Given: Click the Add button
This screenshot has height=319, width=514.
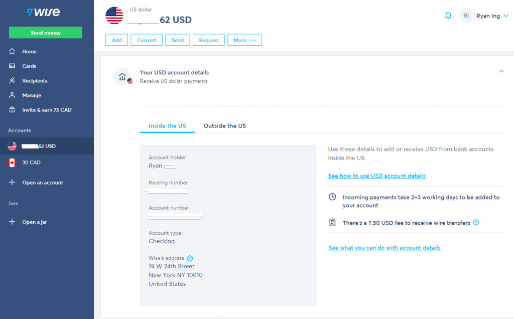Looking at the screenshot, I should point(116,40).
